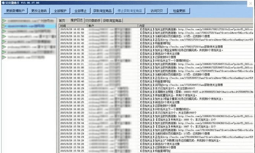Stop everything with 全部停止 button
Screen dimensions: 255x153
click(81, 11)
